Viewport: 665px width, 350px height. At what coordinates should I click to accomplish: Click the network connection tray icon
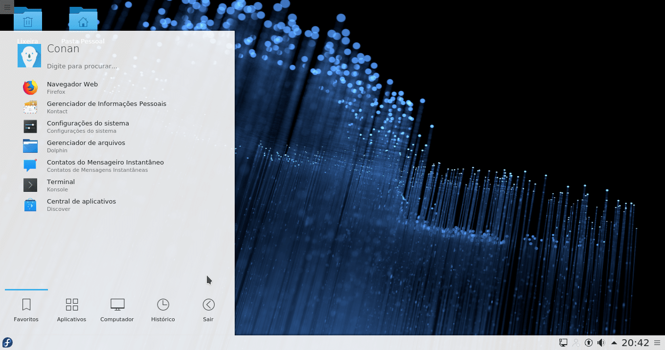tap(563, 343)
